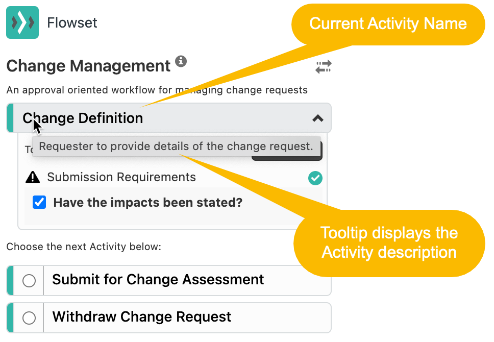Click the switch workflow arrows icon

click(323, 67)
